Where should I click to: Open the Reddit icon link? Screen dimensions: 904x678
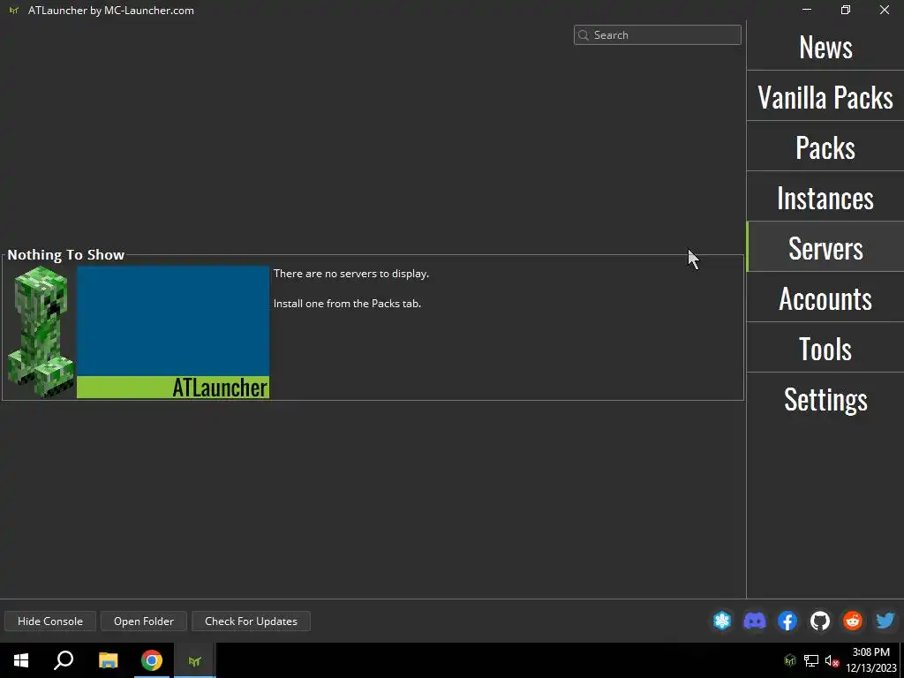pyautogui.click(x=853, y=621)
